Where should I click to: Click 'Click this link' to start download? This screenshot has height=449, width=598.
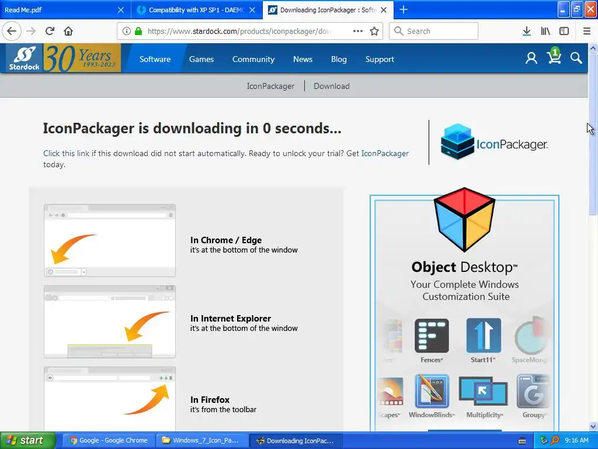[67, 154]
